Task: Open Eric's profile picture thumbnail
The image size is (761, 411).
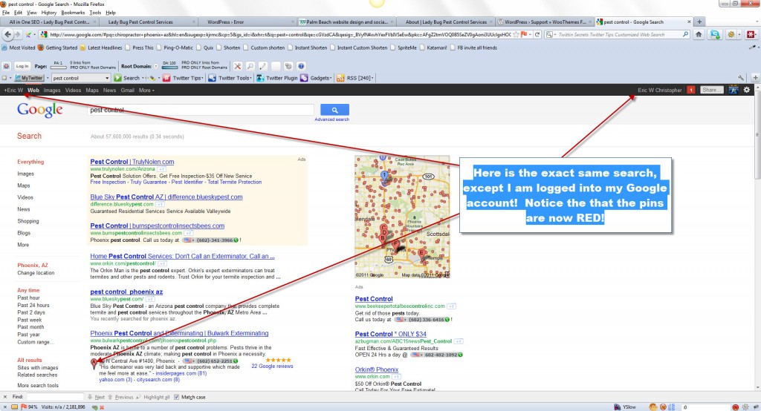Action: point(734,90)
